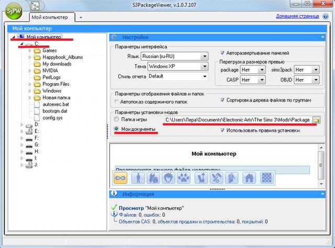
Task: Browse for the mods folder path
Action: click(316, 120)
